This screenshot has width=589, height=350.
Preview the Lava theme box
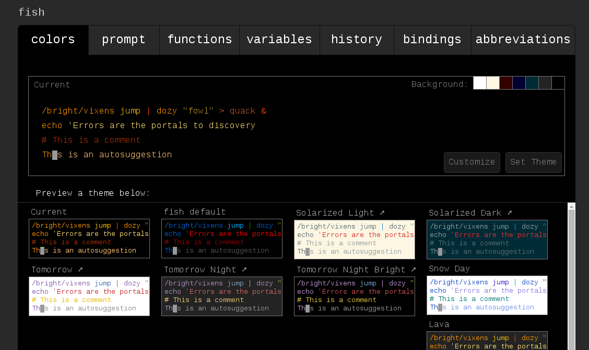click(x=487, y=341)
